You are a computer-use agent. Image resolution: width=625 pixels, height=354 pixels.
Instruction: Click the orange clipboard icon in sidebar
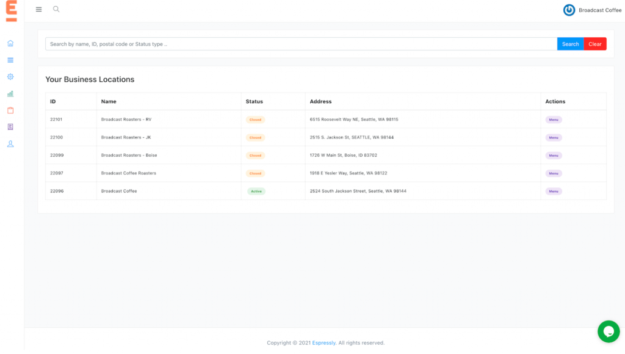10,110
